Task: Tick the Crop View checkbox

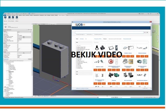Action: coord(18,44)
